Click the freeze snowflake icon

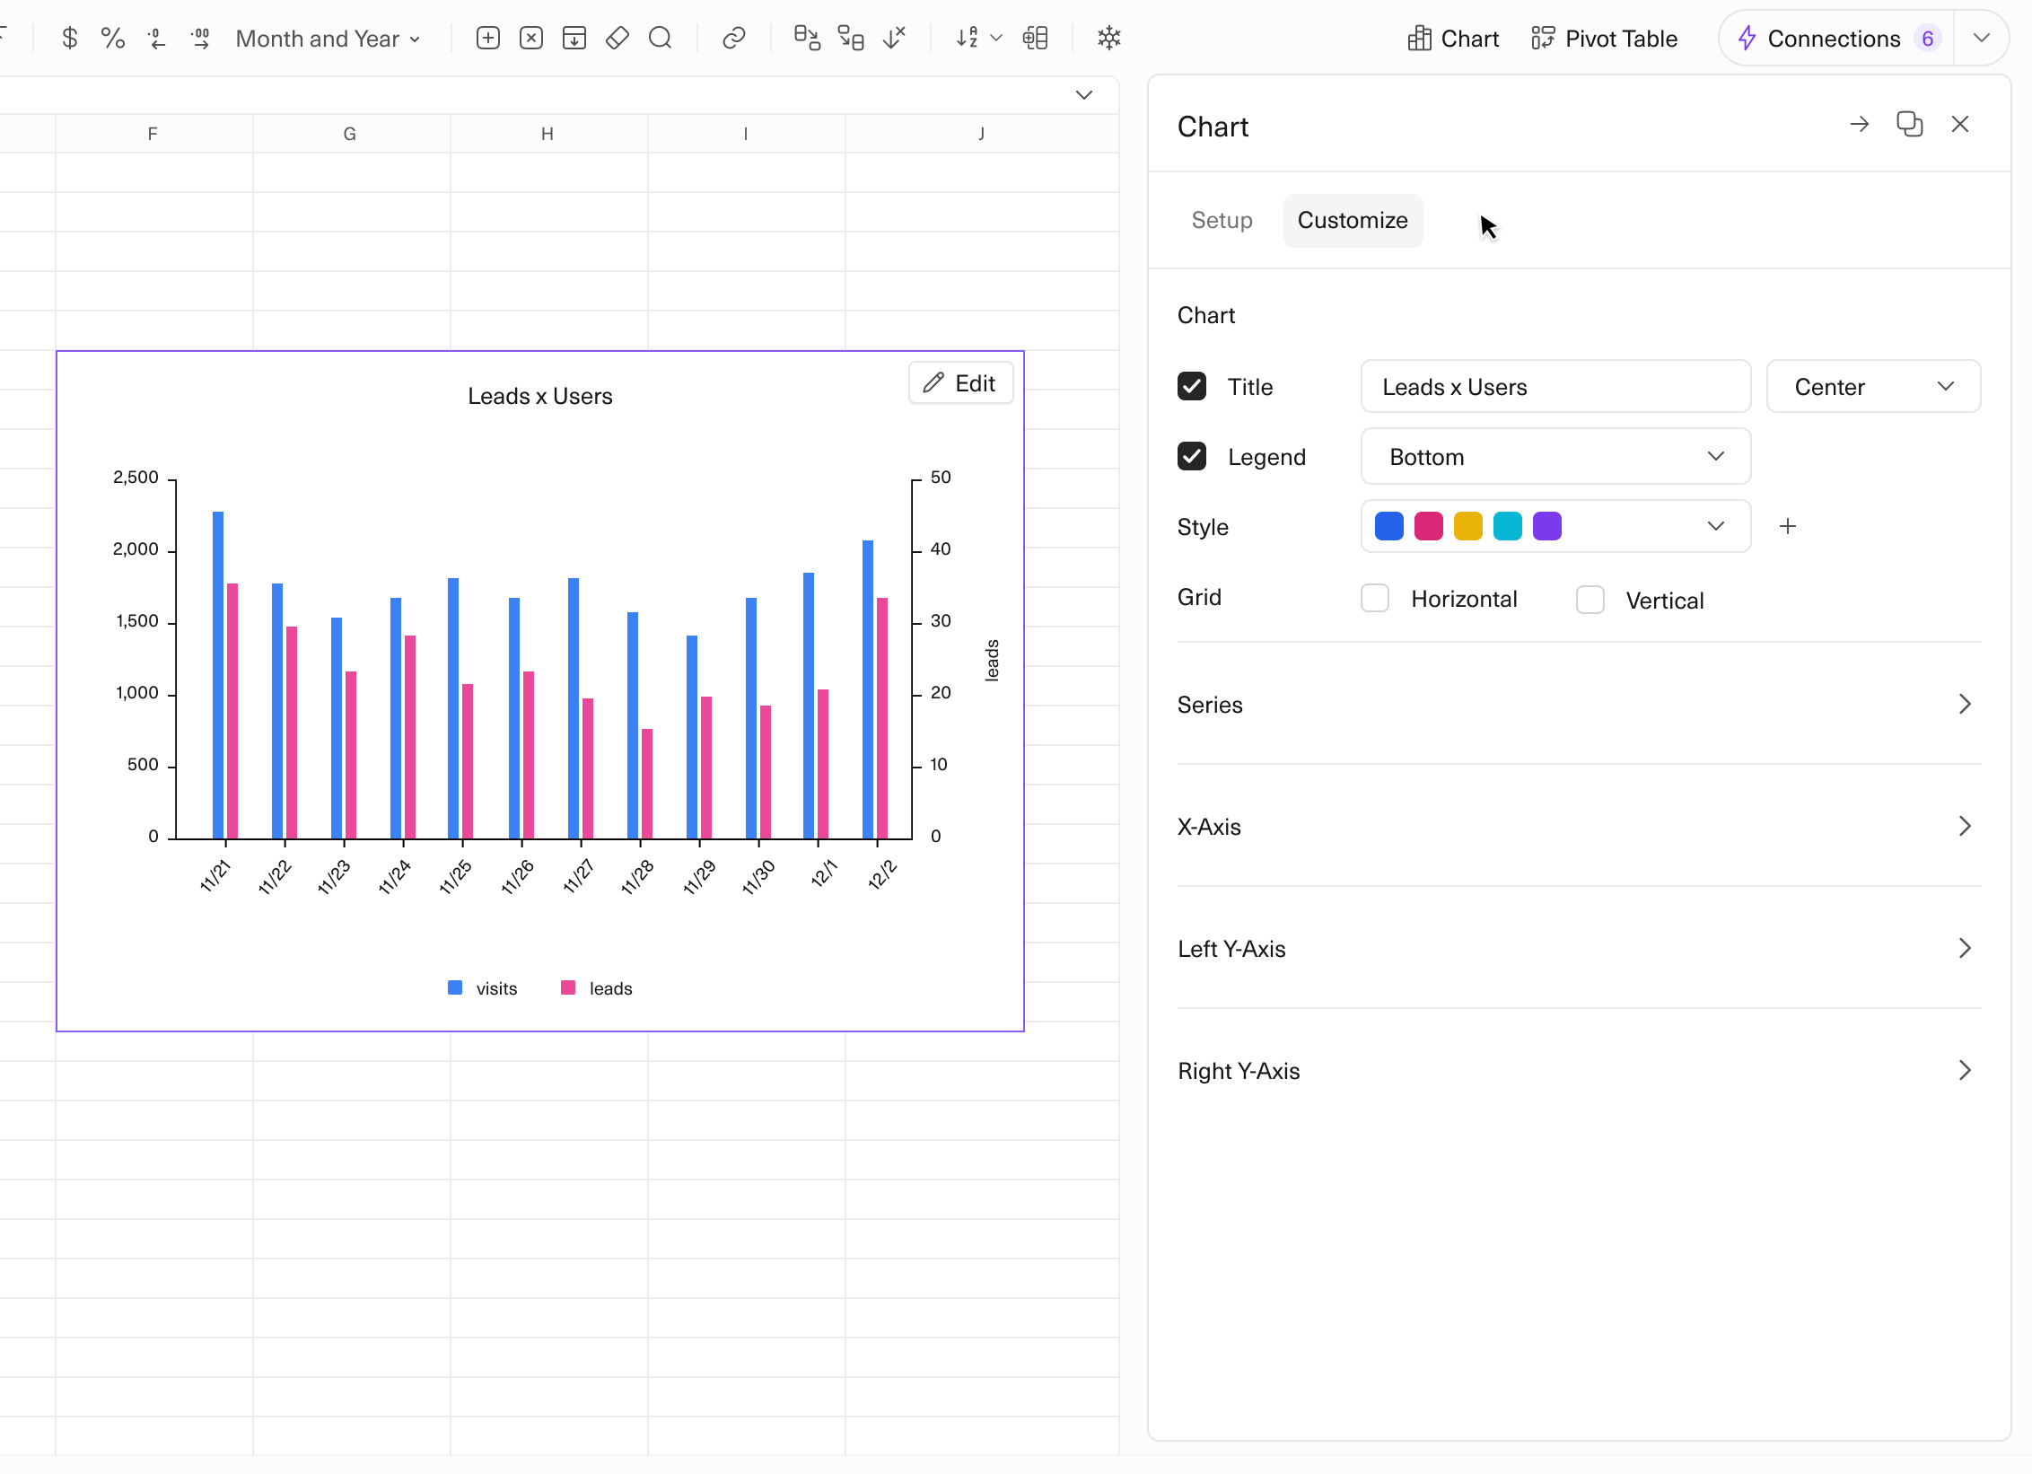[1109, 39]
